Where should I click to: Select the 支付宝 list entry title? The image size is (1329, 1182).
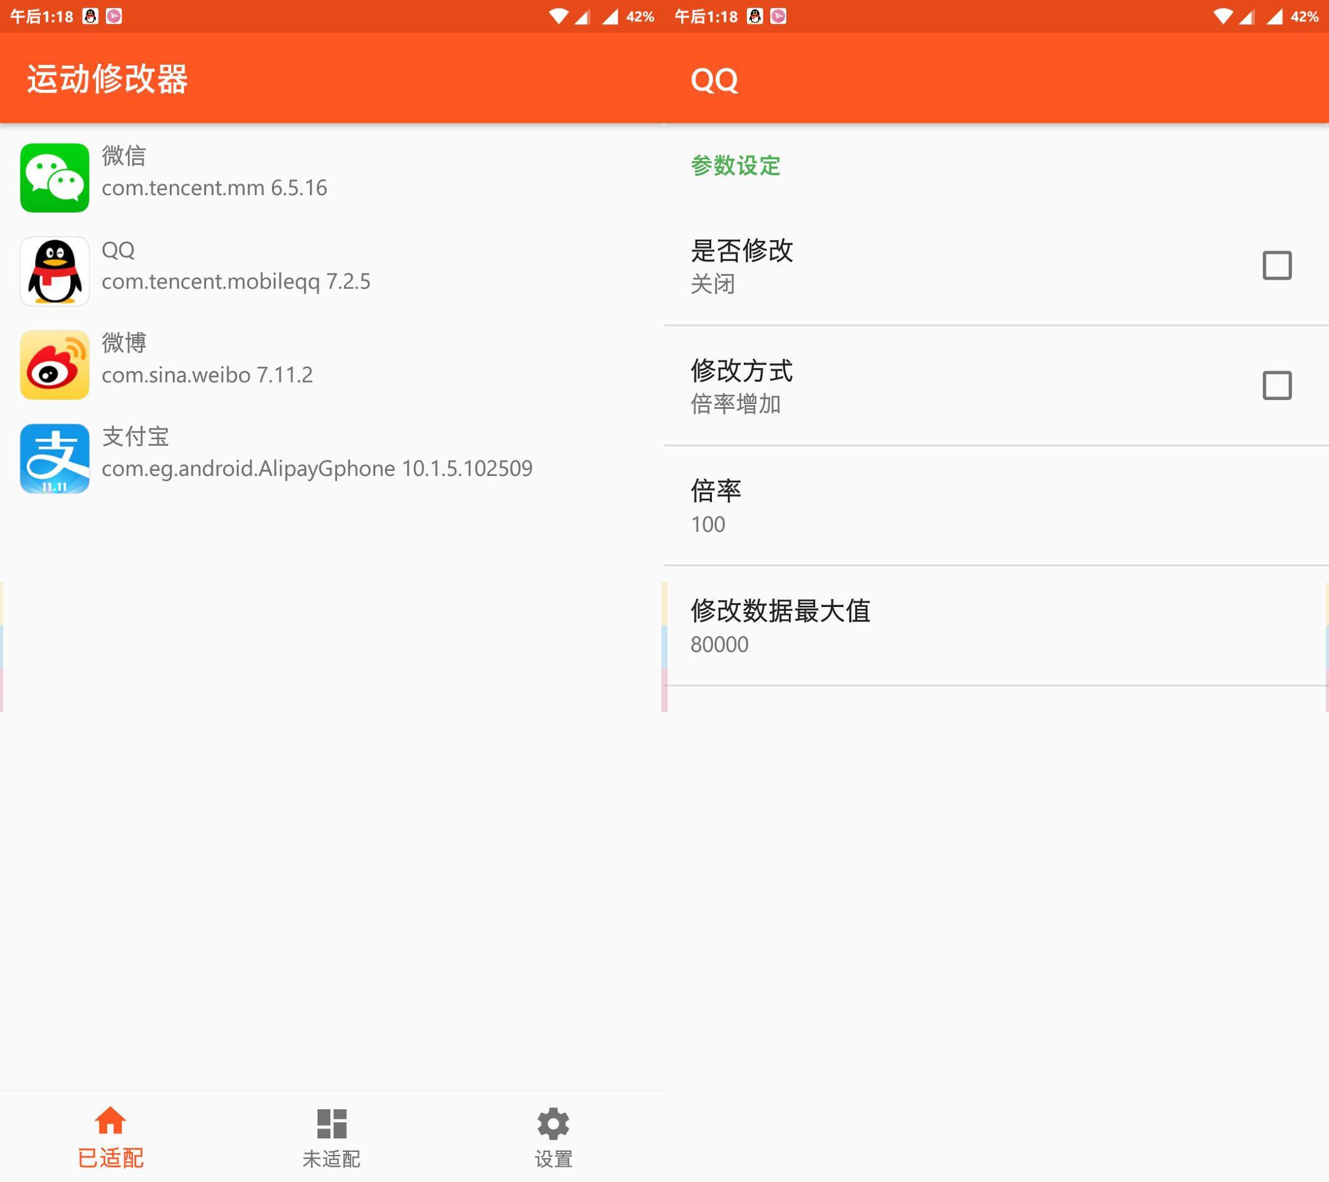[x=135, y=436]
